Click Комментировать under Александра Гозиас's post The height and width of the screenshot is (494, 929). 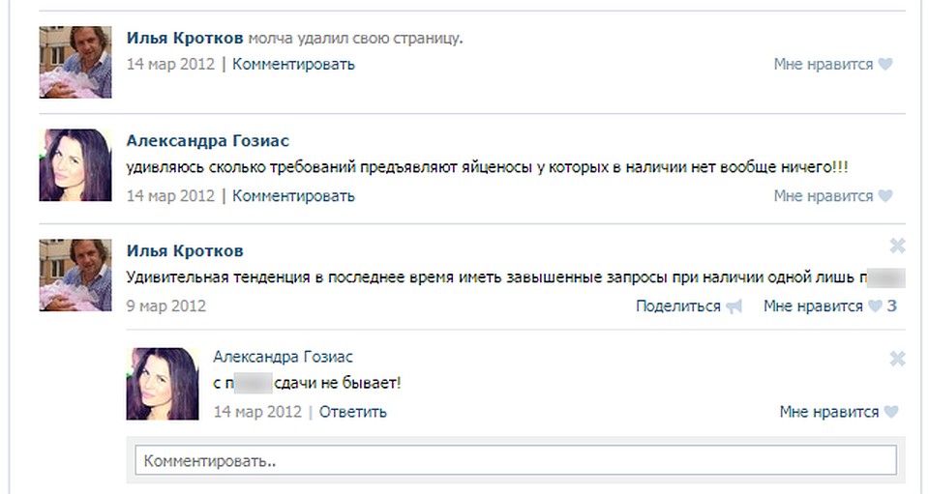[x=293, y=196]
